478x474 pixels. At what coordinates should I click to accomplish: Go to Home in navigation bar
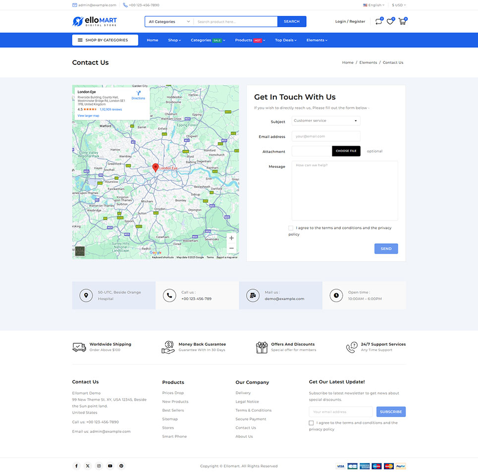[x=153, y=40]
